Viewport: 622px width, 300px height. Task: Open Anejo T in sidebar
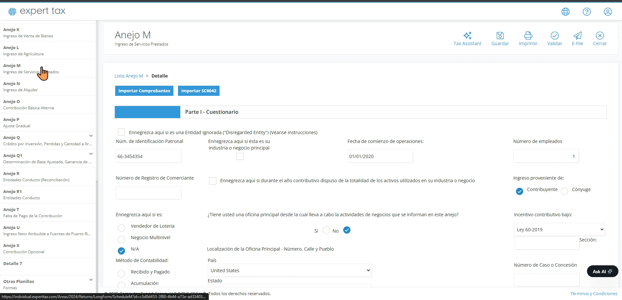(48, 212)
